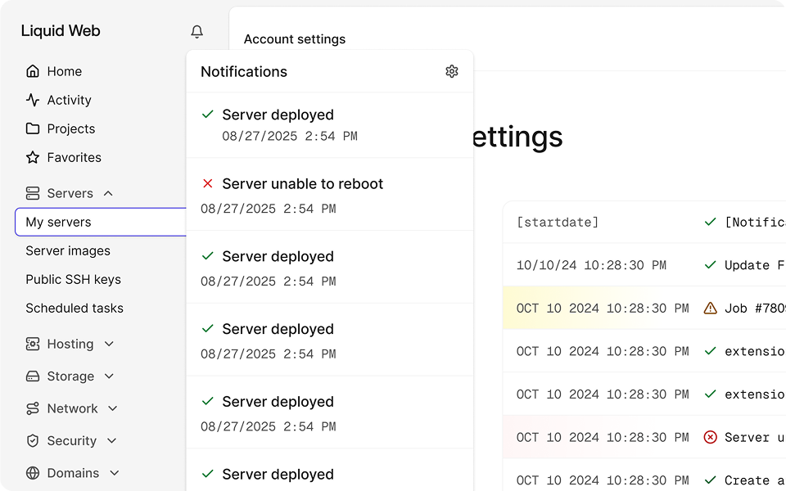Expand the Storage section chevron
The width and height of the screenshot is (786, 491).
coord(110,376)
